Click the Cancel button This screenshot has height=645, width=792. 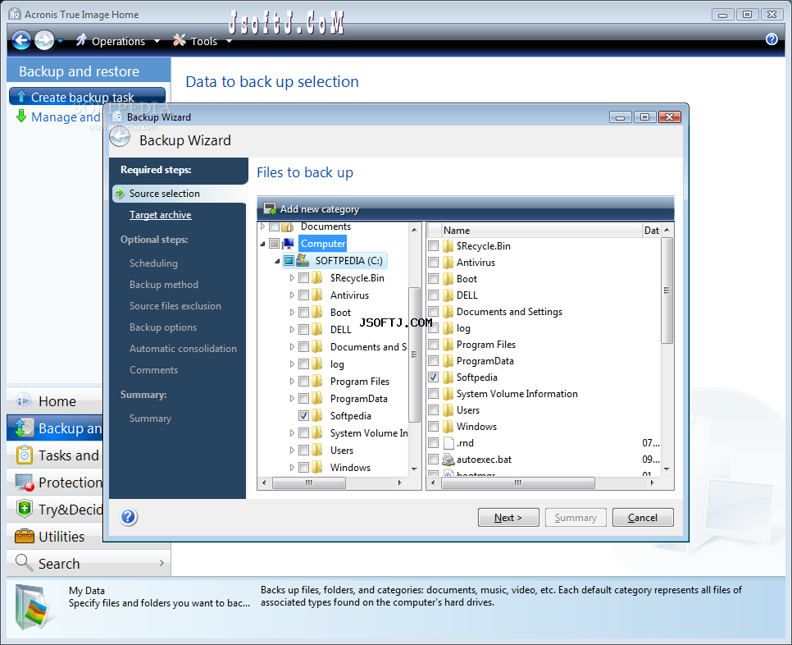(643, 517)
